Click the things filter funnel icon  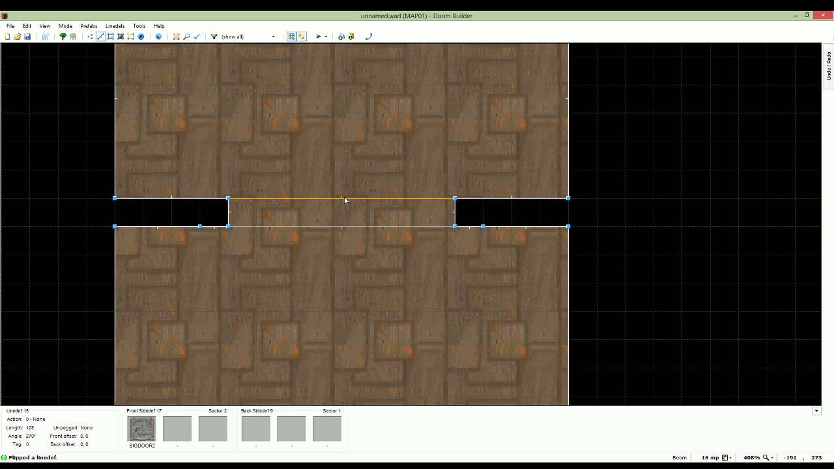coord(214,36)
